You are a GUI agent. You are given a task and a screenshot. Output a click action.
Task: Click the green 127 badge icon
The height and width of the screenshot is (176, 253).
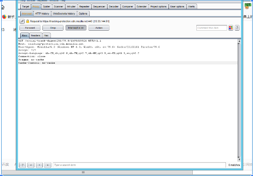pyautogui.click(x=248, y=5)
